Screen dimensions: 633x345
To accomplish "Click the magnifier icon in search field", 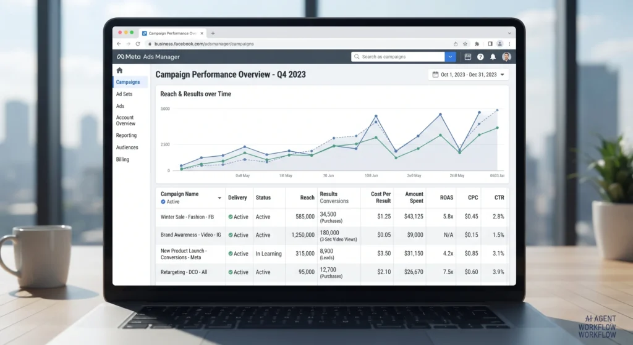I will coord(357,57).
